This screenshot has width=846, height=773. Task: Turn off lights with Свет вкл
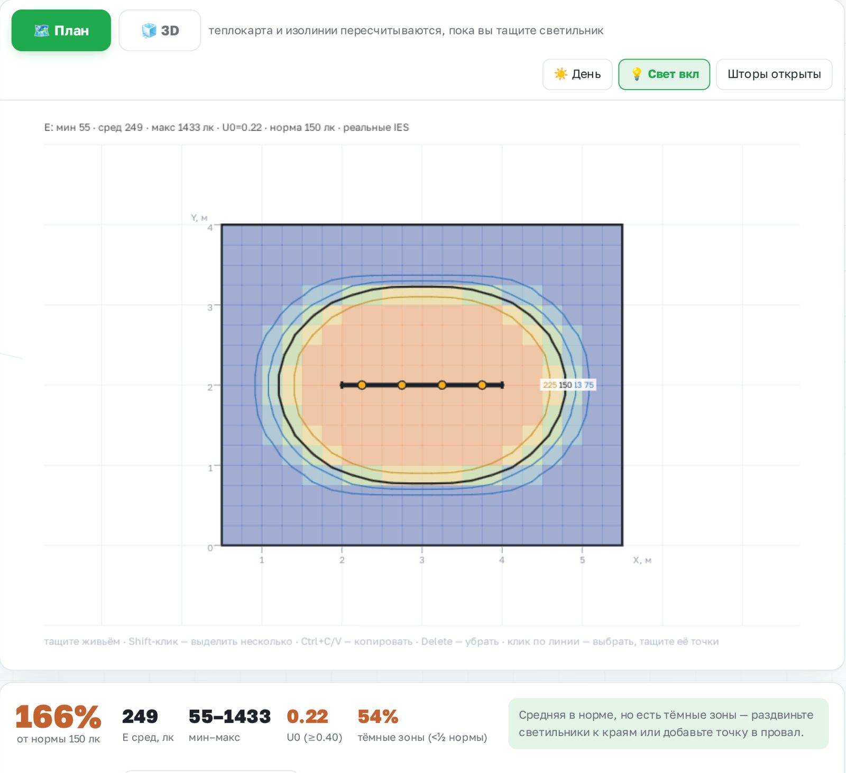click(x=664, y=74)
